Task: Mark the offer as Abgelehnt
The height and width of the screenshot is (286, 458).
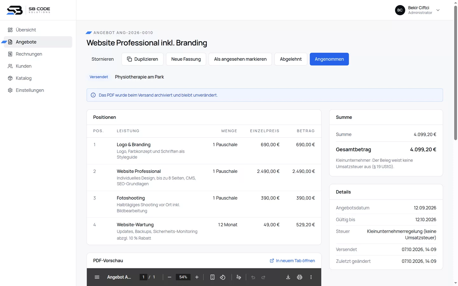Action: tap(291, 59)
